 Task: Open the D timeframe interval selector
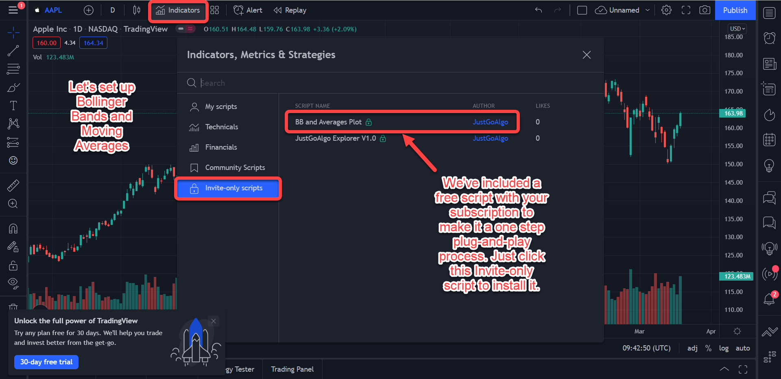(x=113, y=11)
